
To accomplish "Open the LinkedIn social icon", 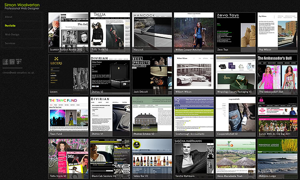I will [12, 62].
